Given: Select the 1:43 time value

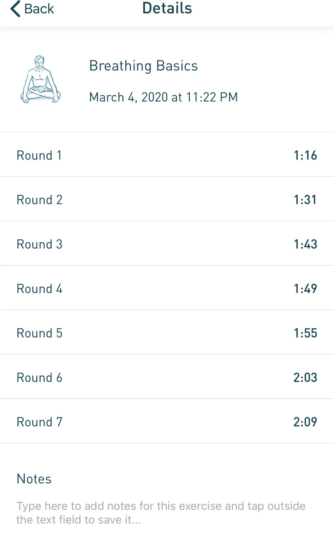Looking at the screenshot, I should 305,244.
